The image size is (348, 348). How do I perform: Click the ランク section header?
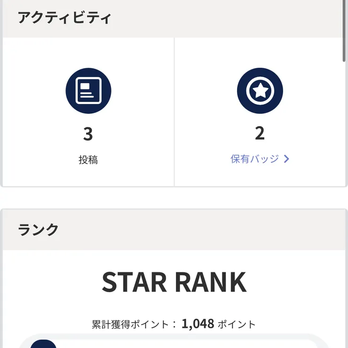(x=39, y=229)
